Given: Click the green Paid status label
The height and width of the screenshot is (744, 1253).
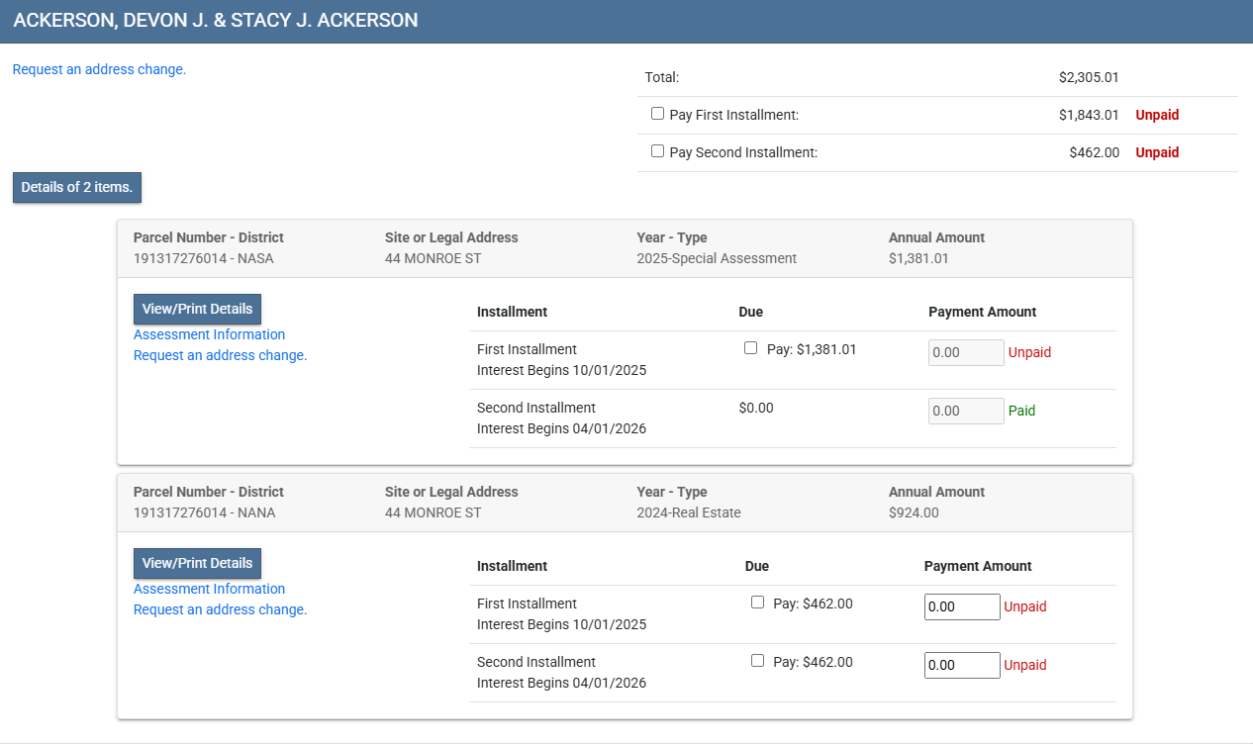Looking at the screenshot, I should [1021, 411].
